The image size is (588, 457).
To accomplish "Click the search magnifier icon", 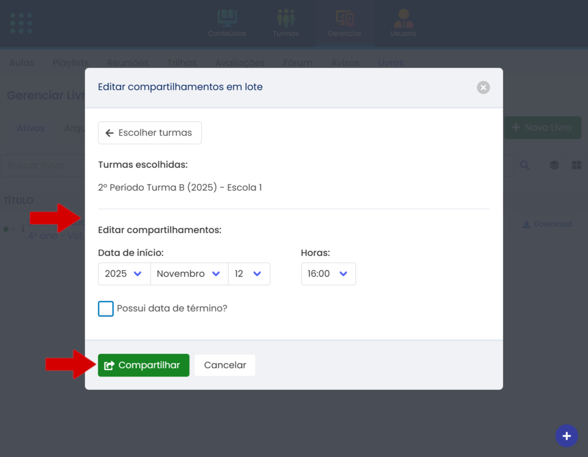I will point(525,165).
